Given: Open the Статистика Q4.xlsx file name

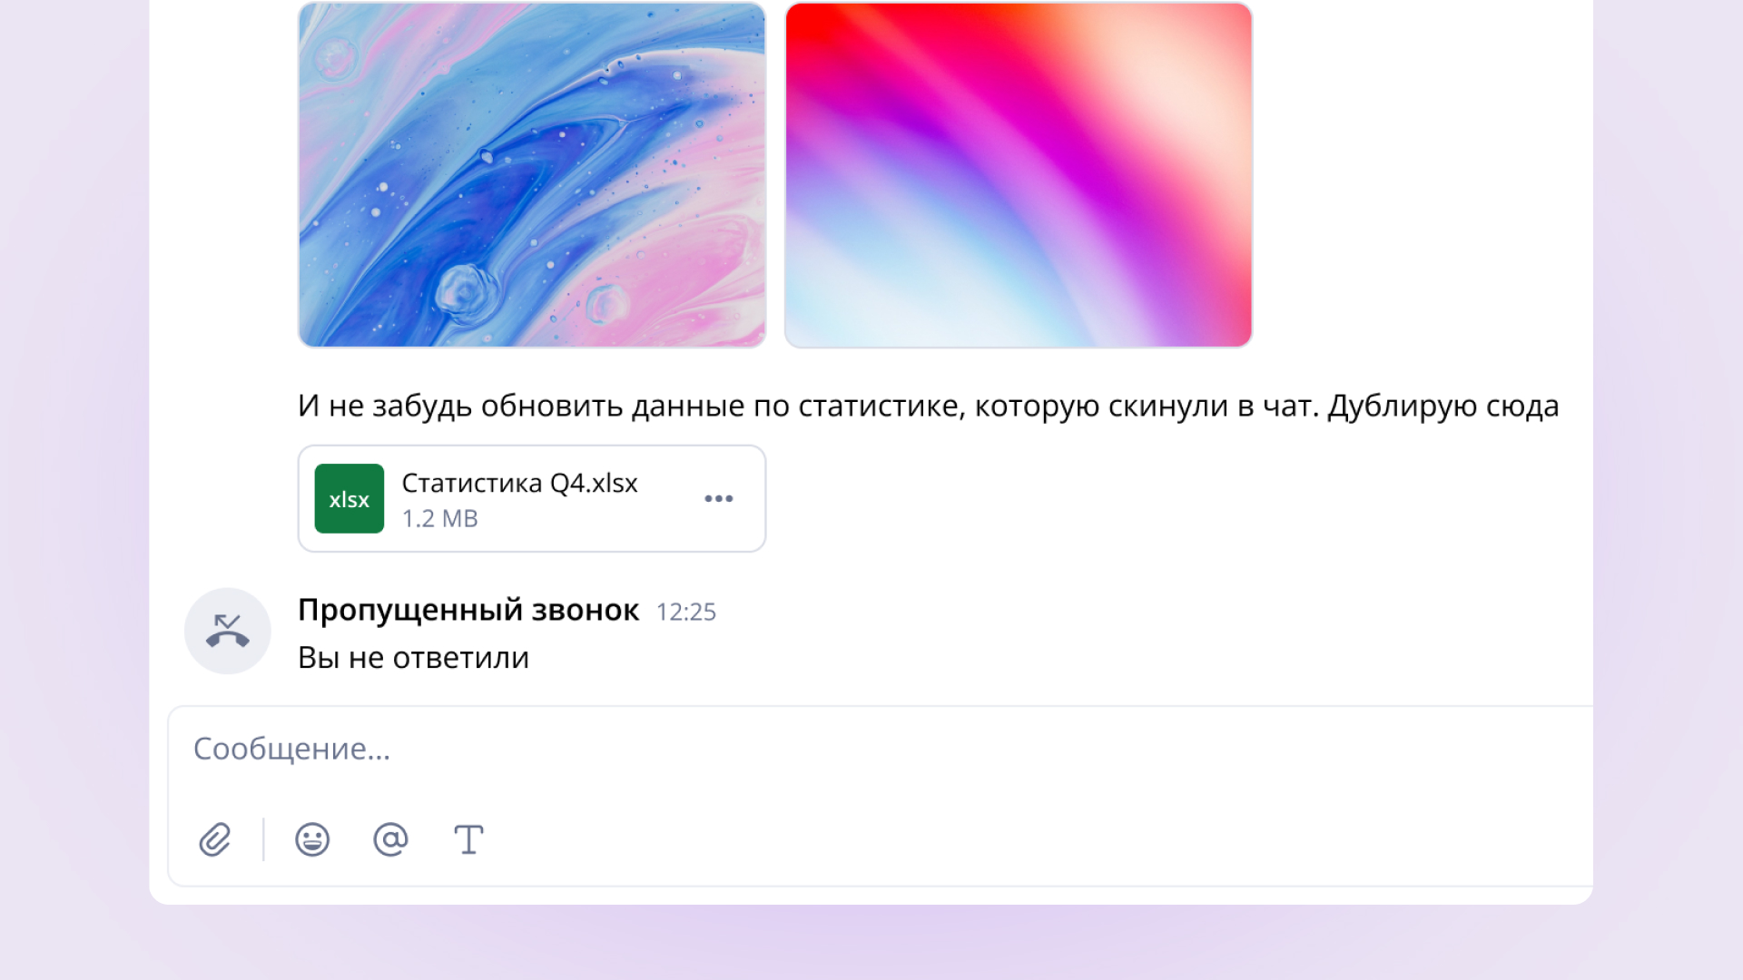Looking at the screenshot, I should click(x=520, y=483).
